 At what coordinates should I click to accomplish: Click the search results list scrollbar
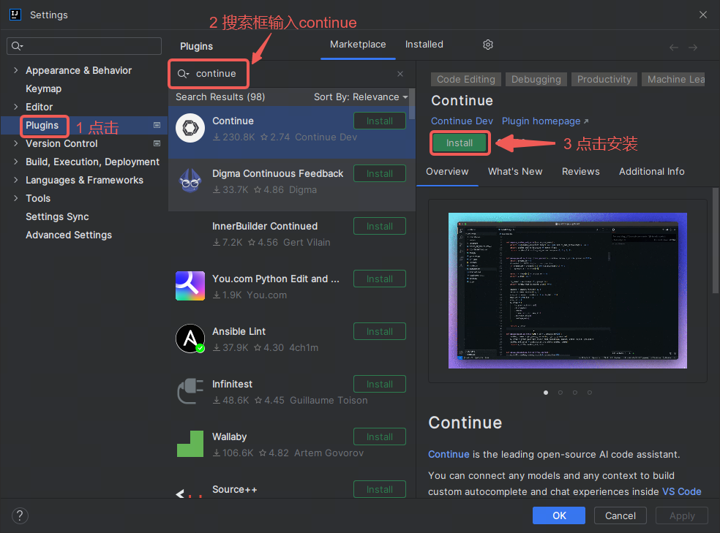[412, 104]
